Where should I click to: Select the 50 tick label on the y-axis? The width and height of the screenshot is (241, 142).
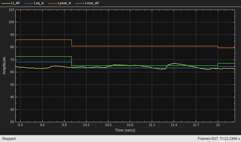click(12, 85)
